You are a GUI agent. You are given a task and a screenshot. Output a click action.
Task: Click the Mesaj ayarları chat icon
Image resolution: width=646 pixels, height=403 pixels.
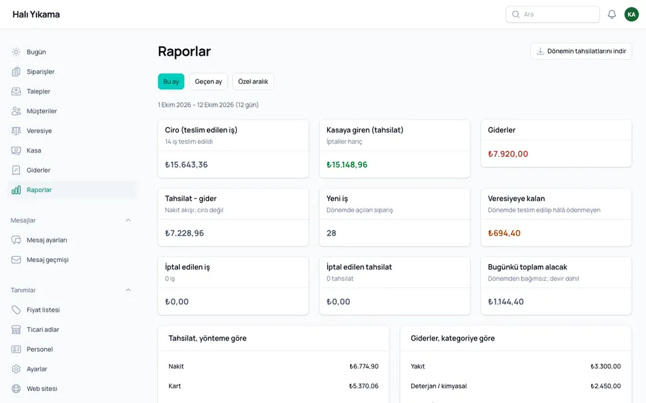pos(16,240)
